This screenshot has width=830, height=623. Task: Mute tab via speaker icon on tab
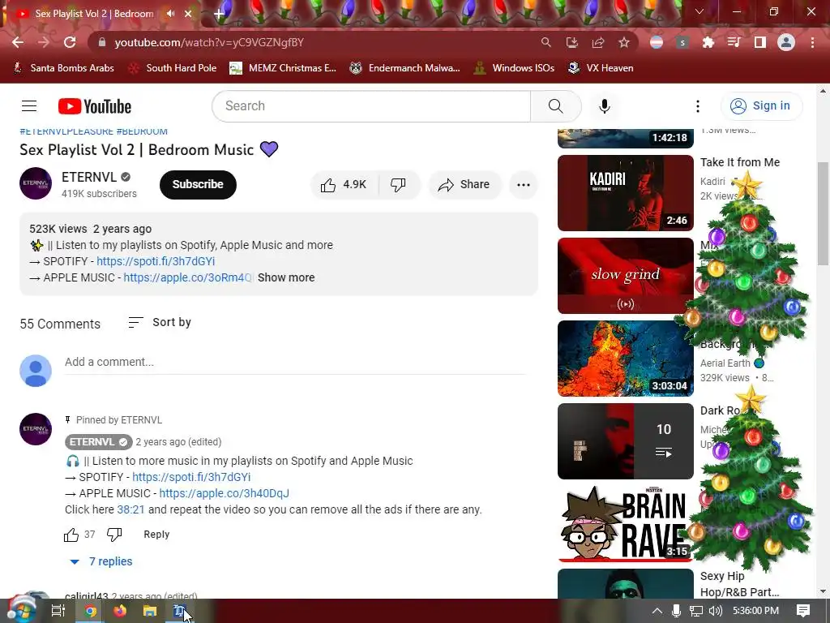tap(170, 14)
